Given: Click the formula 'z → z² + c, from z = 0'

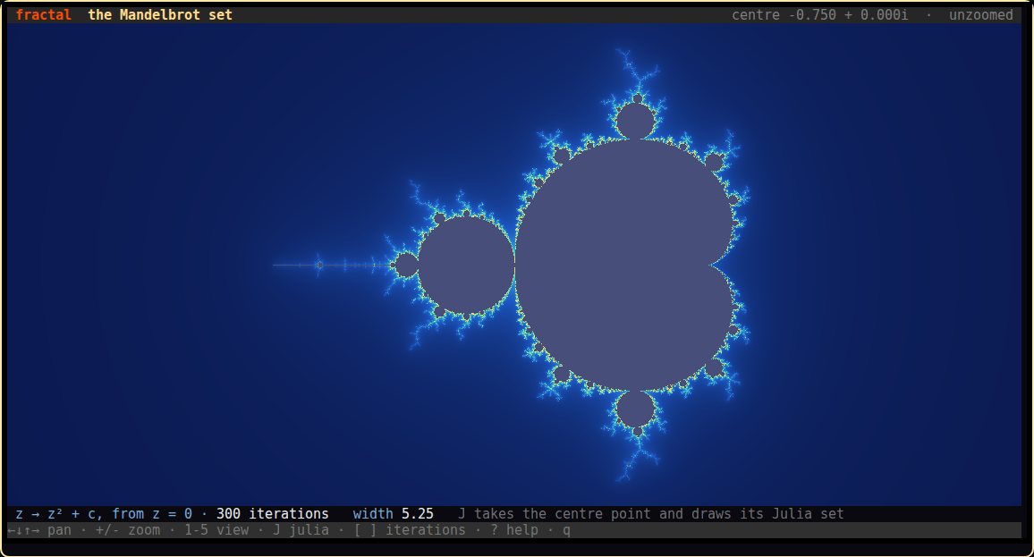Looking at the screenshot, I should pos(104,513).
